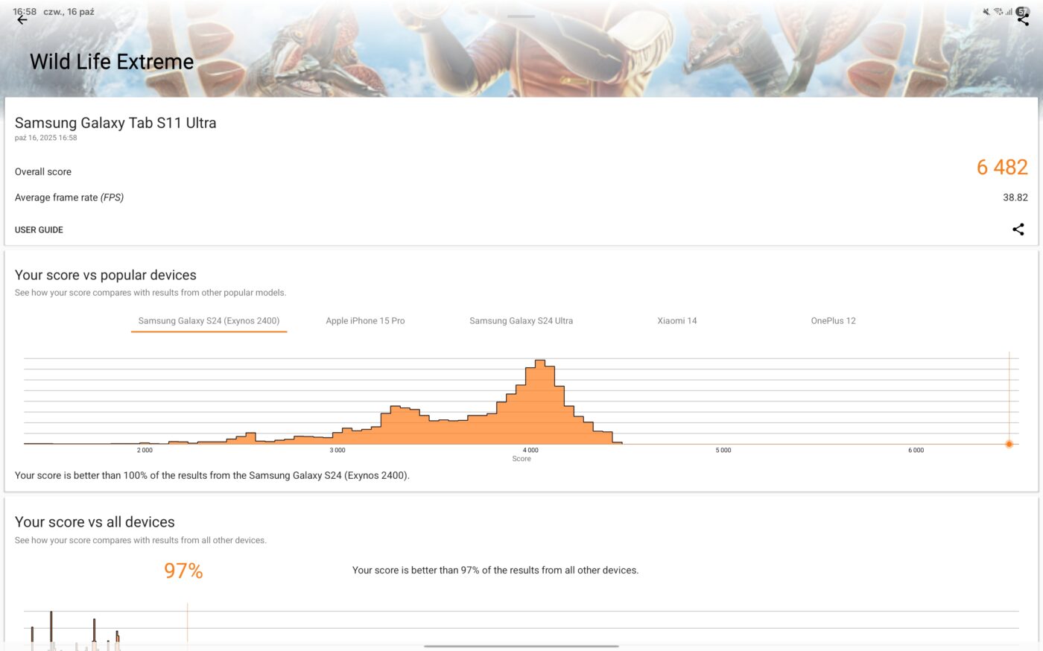The image size is (1043, 651).
Task: Share the result using the card's share icon
Action: pos(1018,229)
